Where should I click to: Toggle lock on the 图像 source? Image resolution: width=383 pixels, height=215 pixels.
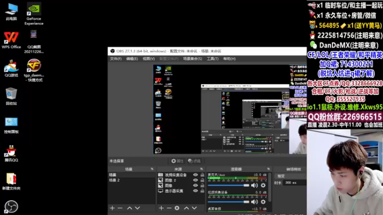[202, 185]
